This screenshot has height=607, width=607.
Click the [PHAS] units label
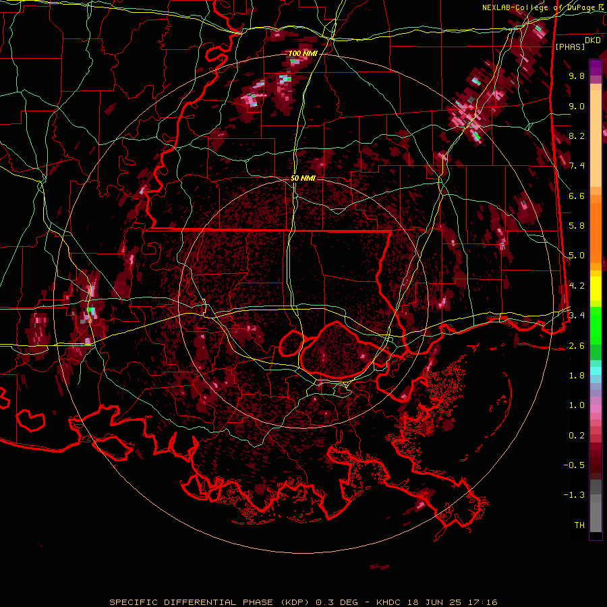[x=570, y=47]
